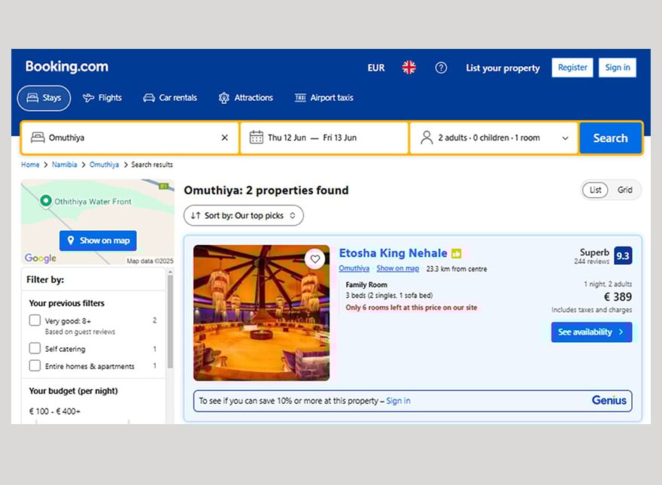Click the Google logo on map
Screen dimensions: 662x485
click(40, 258)
